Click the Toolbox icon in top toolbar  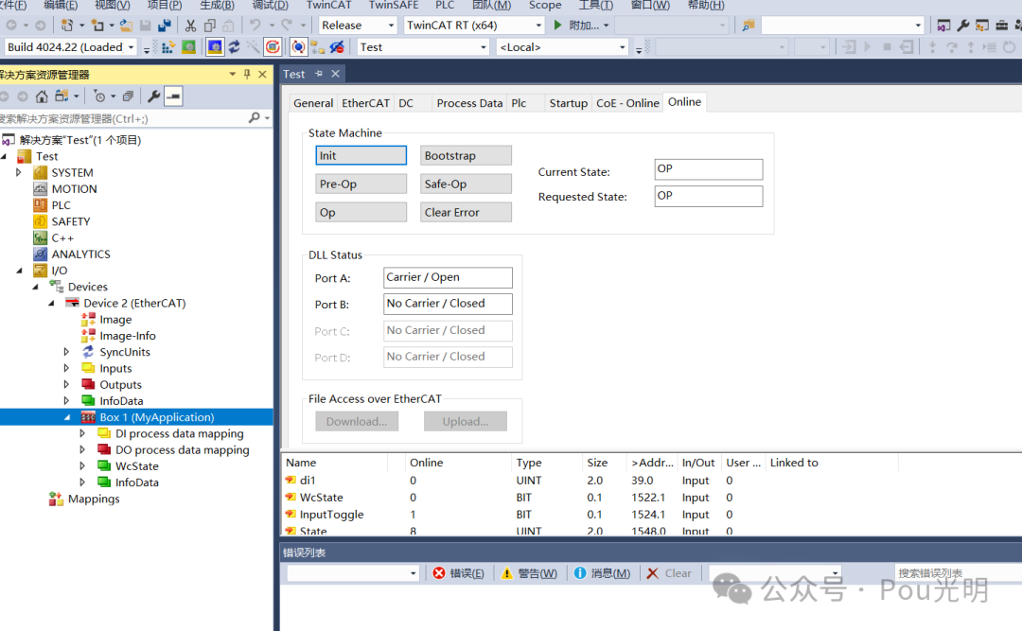1002,26
